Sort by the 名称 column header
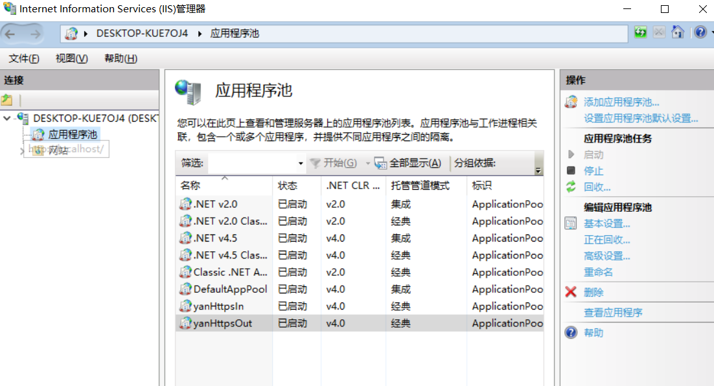The image size is (714, 386). coord(224,185)
